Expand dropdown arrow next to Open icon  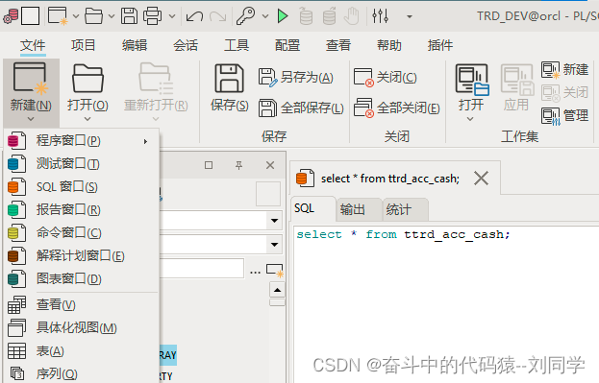pyautogui.click(x=112, y=16)
